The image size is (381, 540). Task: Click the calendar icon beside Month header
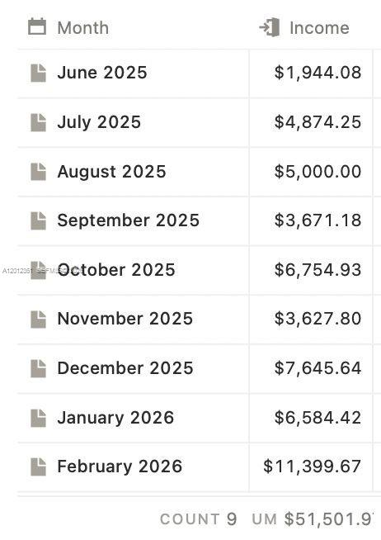tap(37, 27)
